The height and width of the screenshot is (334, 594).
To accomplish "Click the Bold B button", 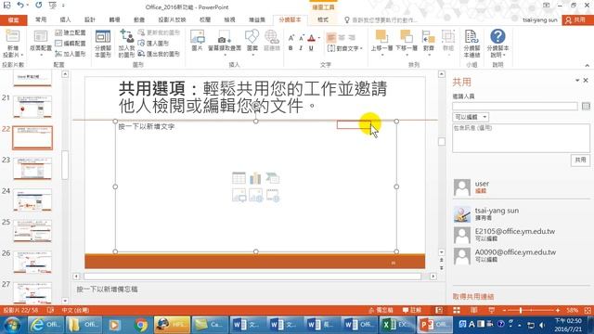I will 291,48.
